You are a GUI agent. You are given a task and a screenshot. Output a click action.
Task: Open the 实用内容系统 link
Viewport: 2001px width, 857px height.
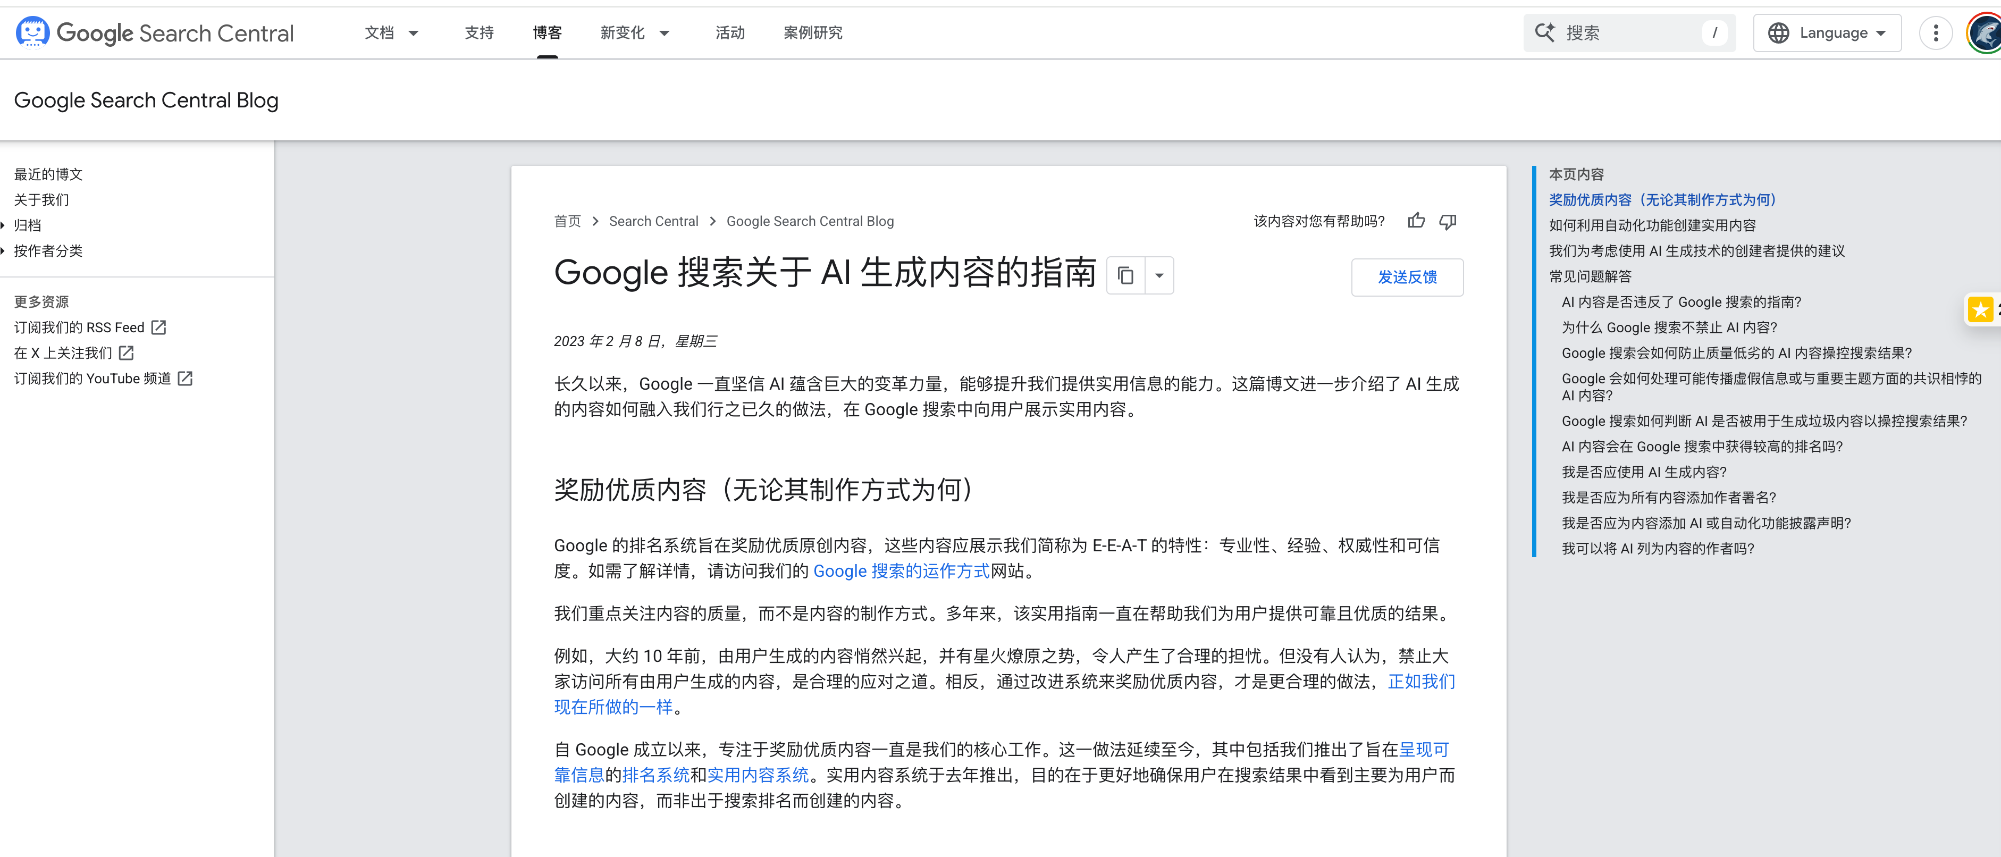pos(758,776)
